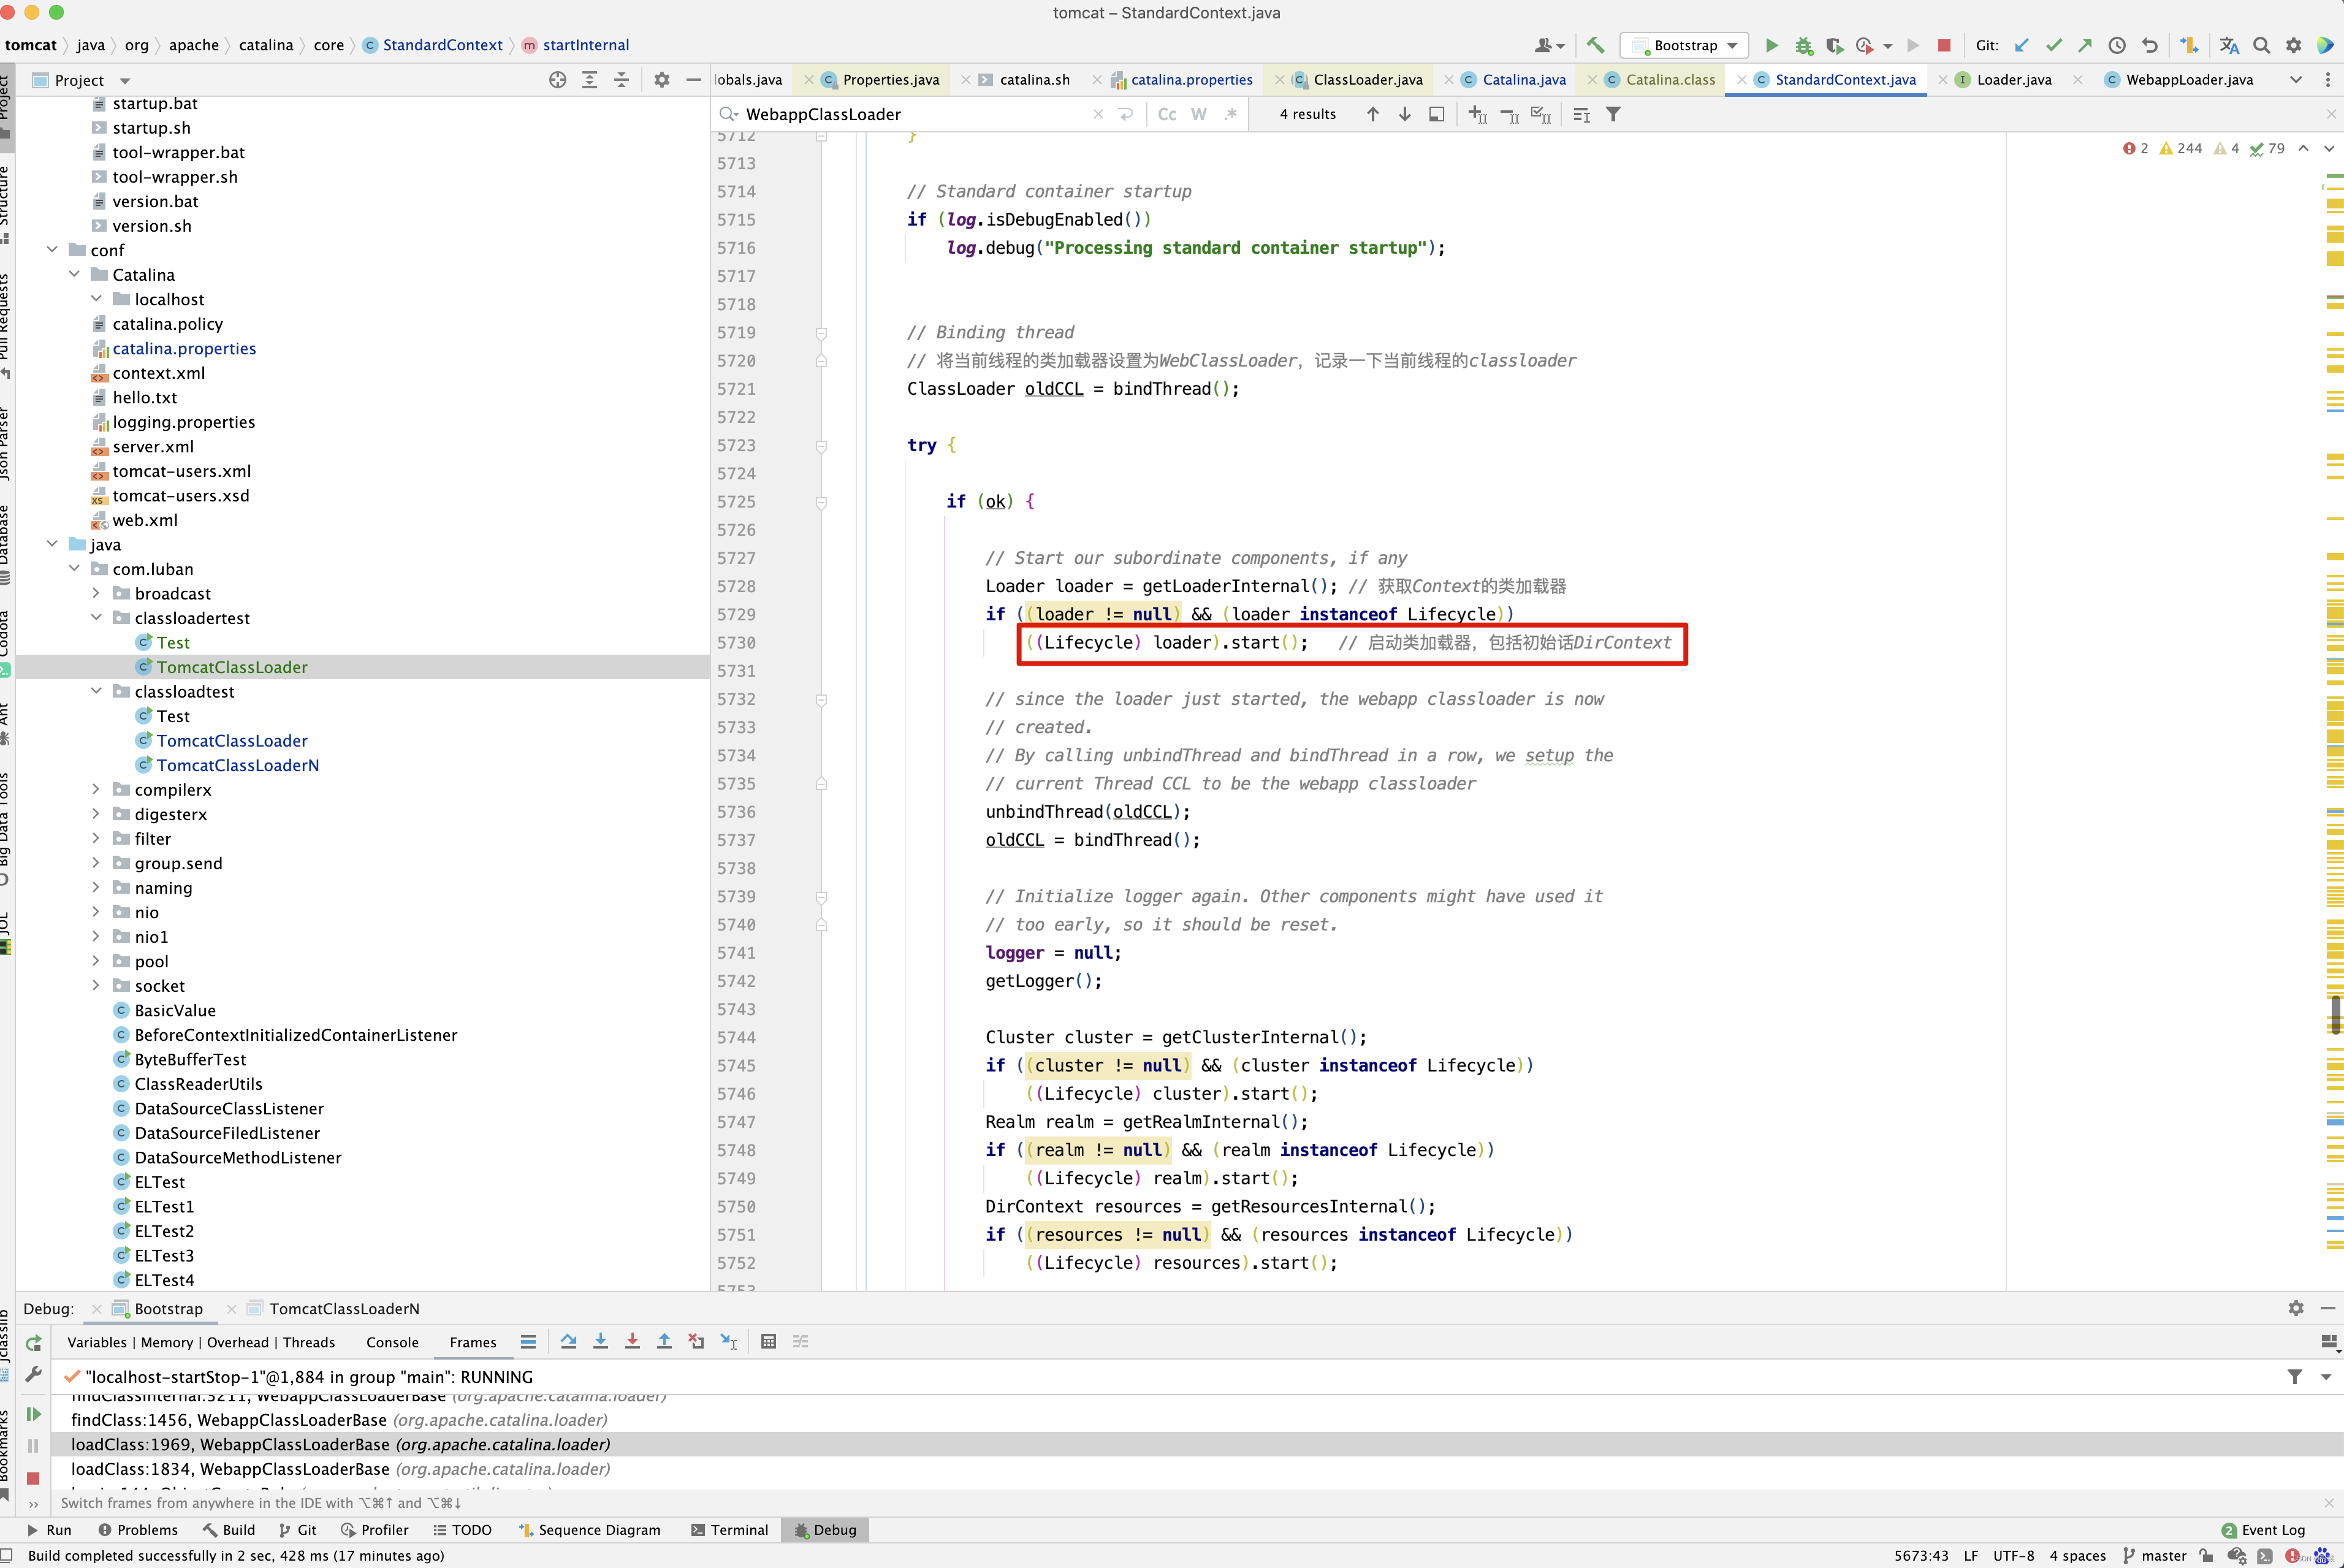This screenshot has height=1568, width=2344.
Task: Expand the compilerx package
Action: click(96, 789)
